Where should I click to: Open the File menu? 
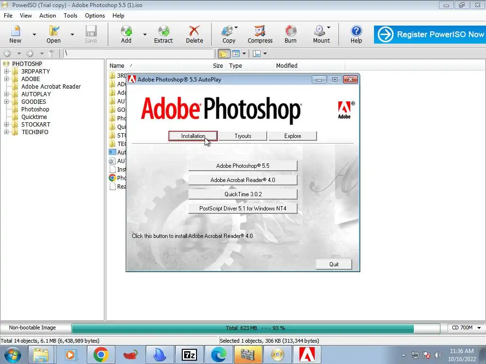tap(8, 16)
